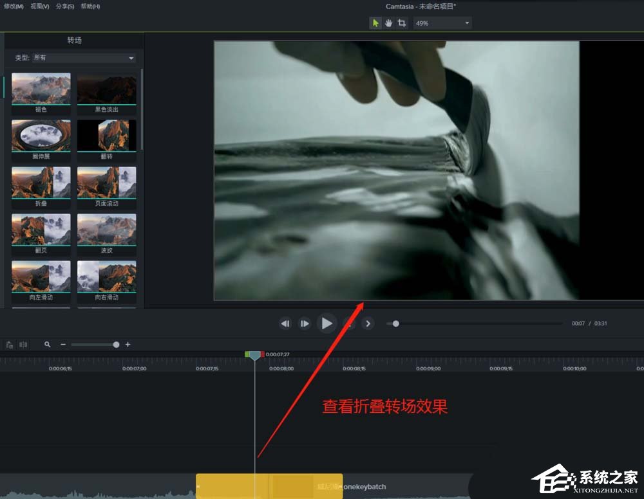
Task: Click the first track-options icon left of the timeline
Action: coord(8,345)
